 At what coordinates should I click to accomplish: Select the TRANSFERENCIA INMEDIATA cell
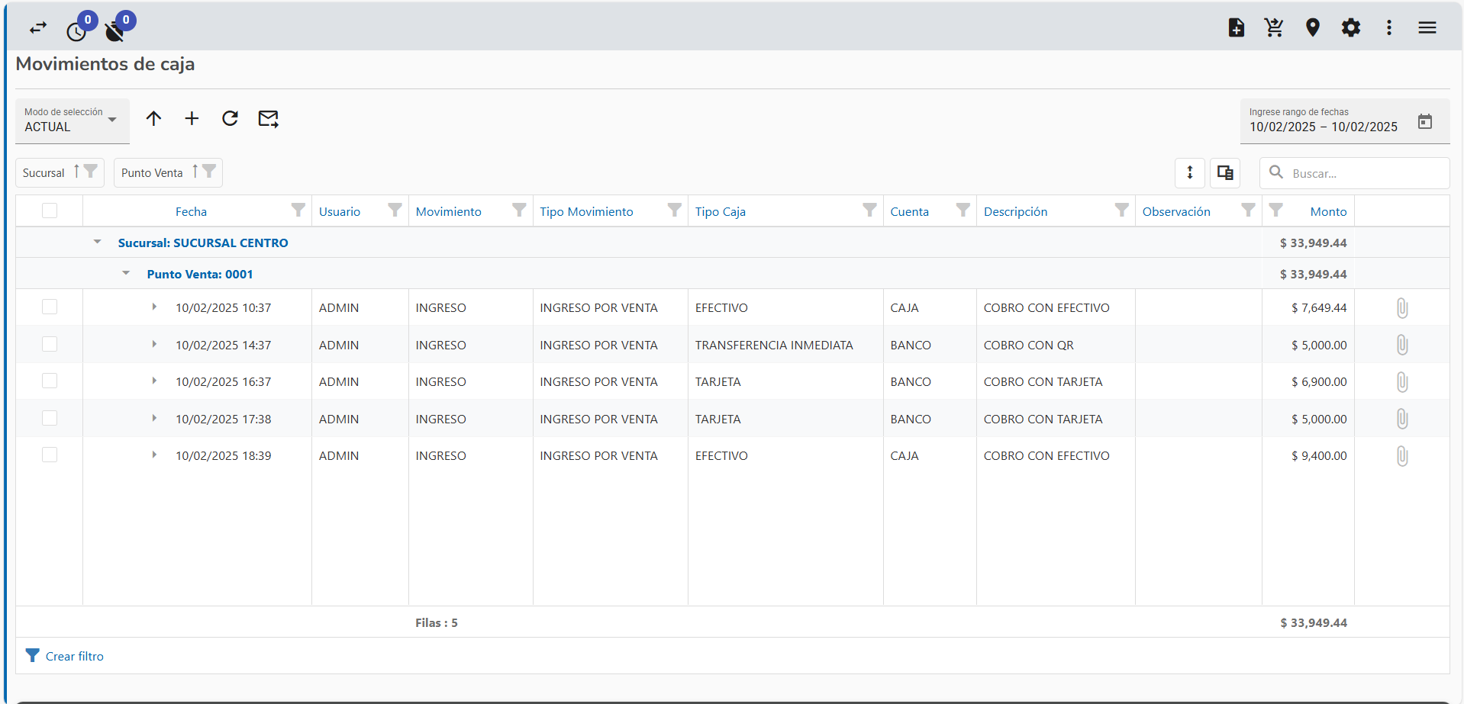pyautogui.click(x=785, y=345)
